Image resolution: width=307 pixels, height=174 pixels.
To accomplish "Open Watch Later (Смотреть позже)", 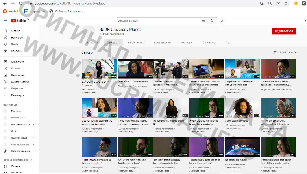I will point(20,81).
